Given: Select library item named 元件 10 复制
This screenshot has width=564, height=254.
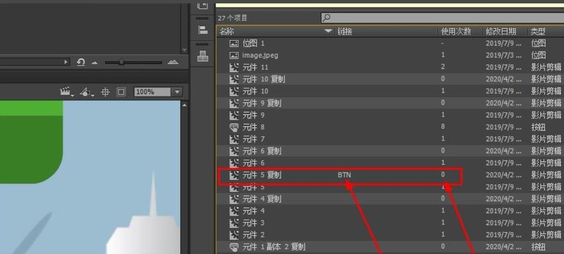Looking at the screenshot, I should 263,79.
